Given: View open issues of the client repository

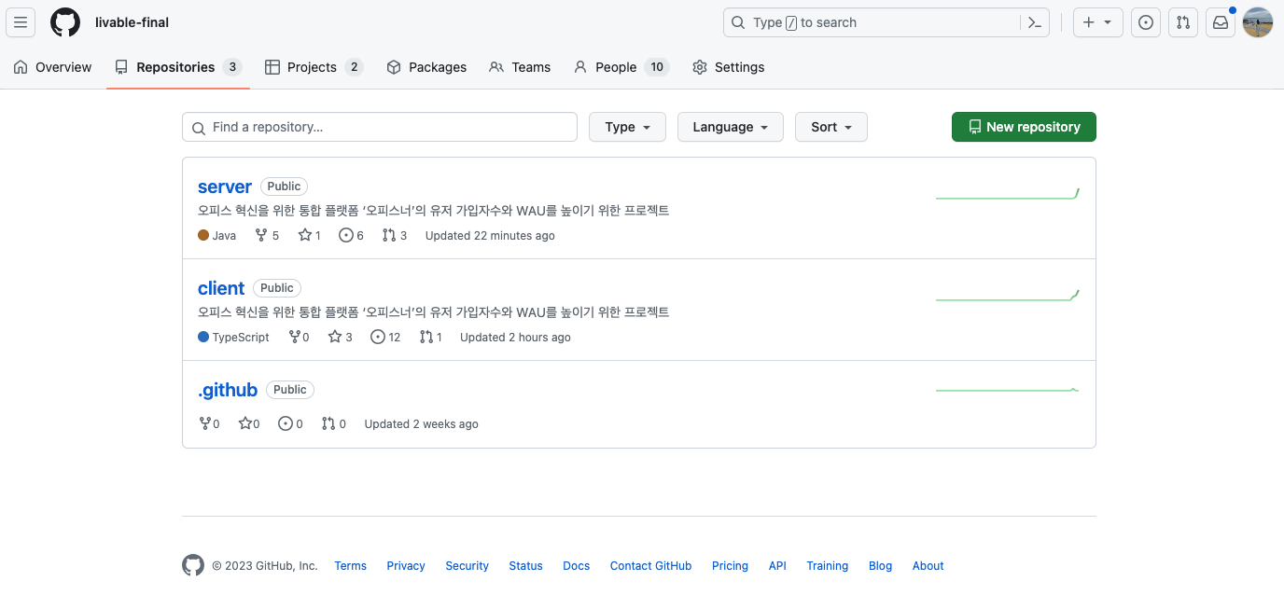Looking at the screenshot, I should click(x=385, y=338).
